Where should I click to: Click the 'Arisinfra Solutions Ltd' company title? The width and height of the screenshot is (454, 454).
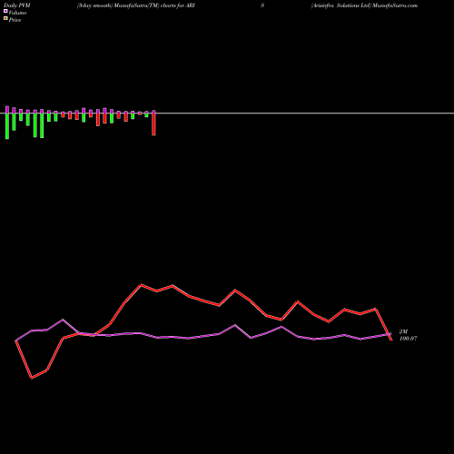(x=341, y=5)
